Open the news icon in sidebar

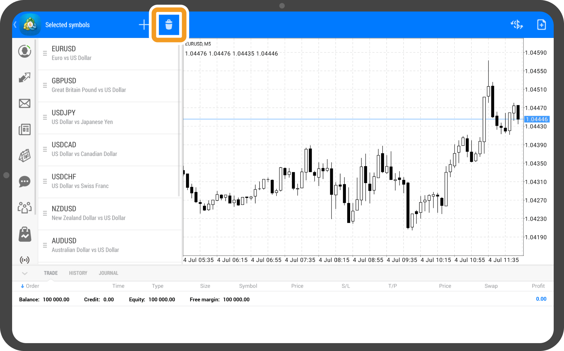(25, 129)
